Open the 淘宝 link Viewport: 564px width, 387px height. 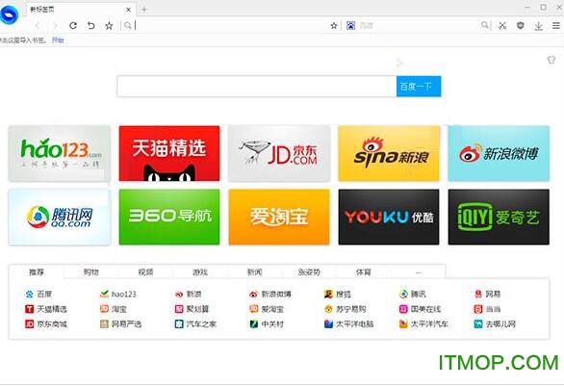(x=114, y=309)
